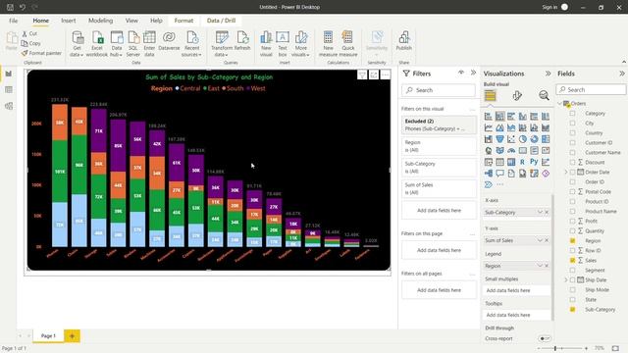The image size is (628, 353).
Task: Insert a New visual
Action: pos(266,44)
